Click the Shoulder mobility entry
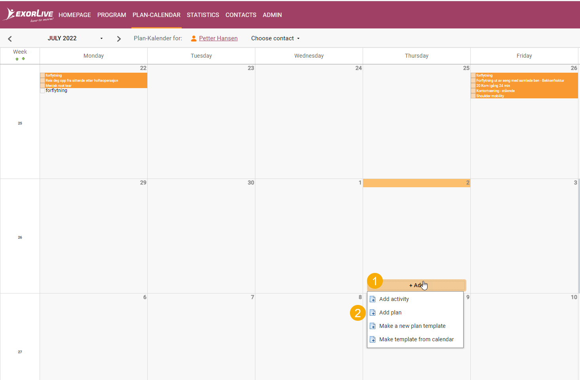580x380 pixels. pyautogui.click(x=524, y=96)
